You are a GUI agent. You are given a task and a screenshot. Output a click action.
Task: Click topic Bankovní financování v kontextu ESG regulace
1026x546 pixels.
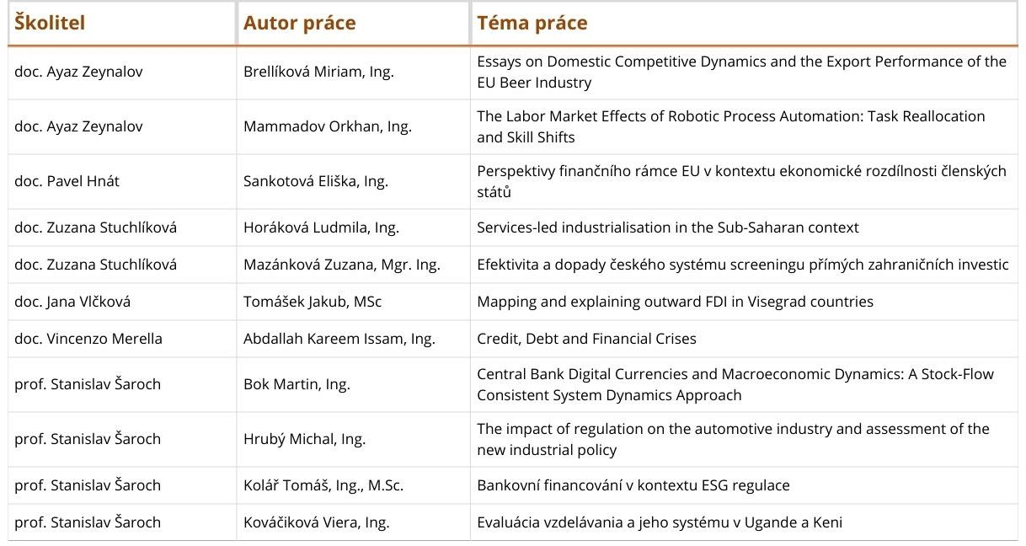point(633,485)
